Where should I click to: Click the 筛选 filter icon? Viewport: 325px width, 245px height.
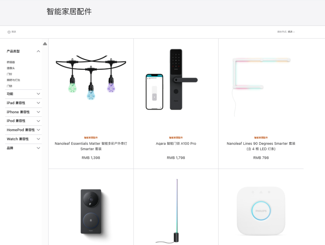point(9,32)
